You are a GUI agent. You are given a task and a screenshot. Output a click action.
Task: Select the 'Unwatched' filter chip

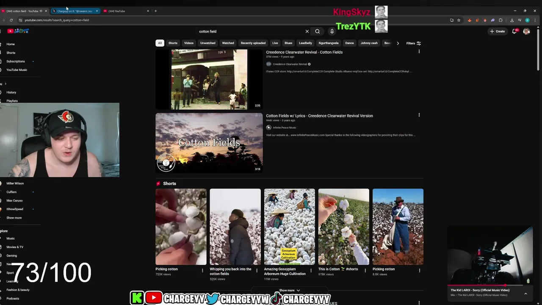pyautogui.click(x=207, y=43)
